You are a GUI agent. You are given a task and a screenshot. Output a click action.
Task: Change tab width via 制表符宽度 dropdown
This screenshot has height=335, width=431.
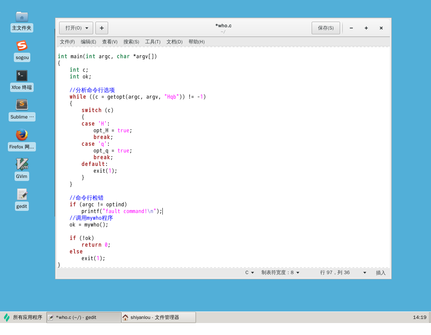[x=281, y=273]
